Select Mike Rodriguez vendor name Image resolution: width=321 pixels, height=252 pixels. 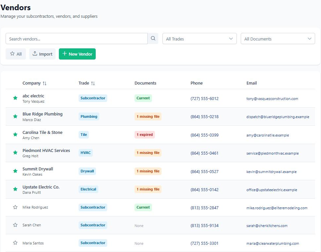tap(35, 207)
